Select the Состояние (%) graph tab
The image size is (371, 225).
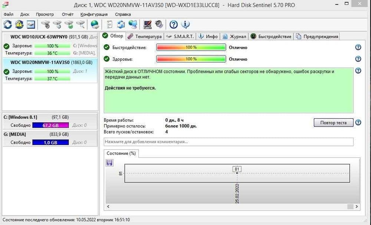[121, 153]
